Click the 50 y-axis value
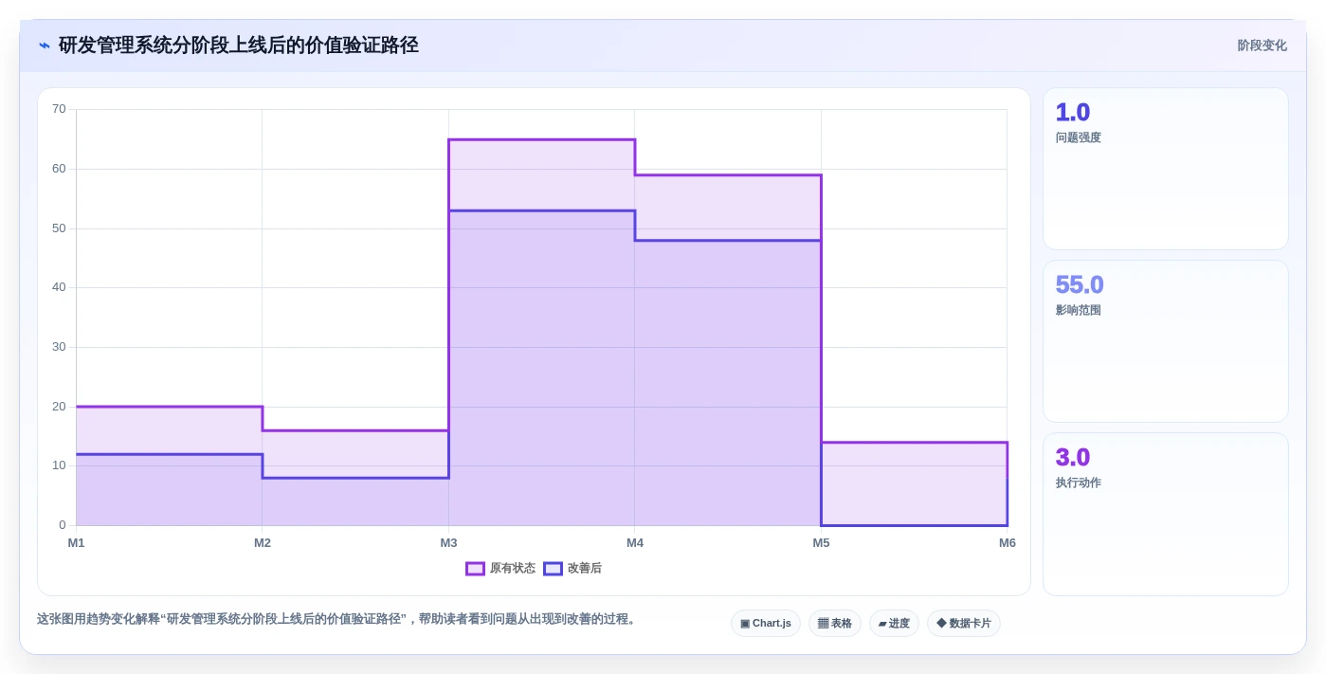The image size is (1326, 674). point(59,228)
